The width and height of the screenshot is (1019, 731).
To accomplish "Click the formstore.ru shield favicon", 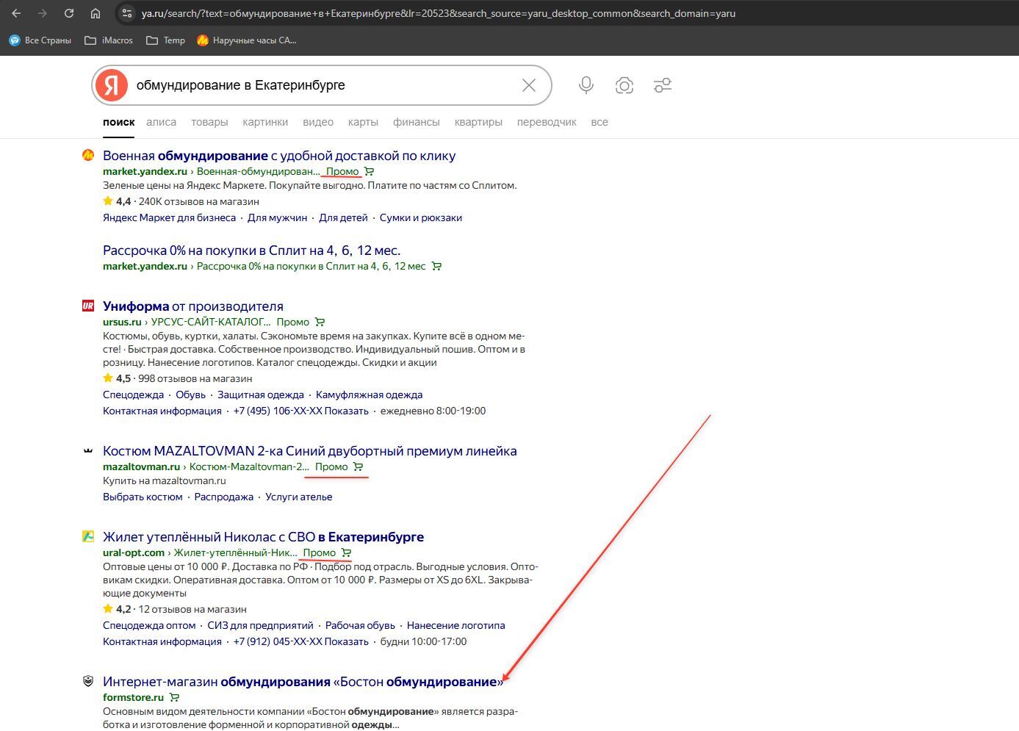I will click(88, 681).
